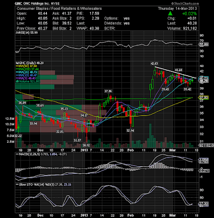Image resolution: width=214 pixels, height=218 pixels.
Task: Click the NYSE exchange label
Action: [x=55, y=3]
